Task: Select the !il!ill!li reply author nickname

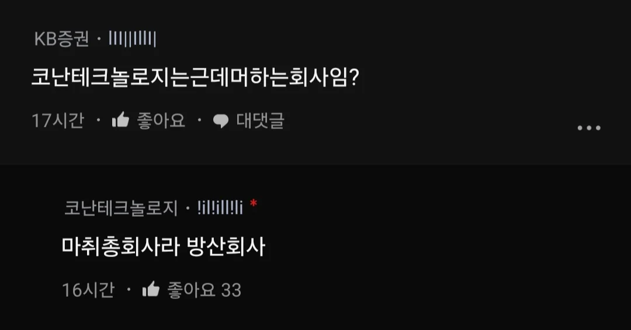Action: point(220,208)
